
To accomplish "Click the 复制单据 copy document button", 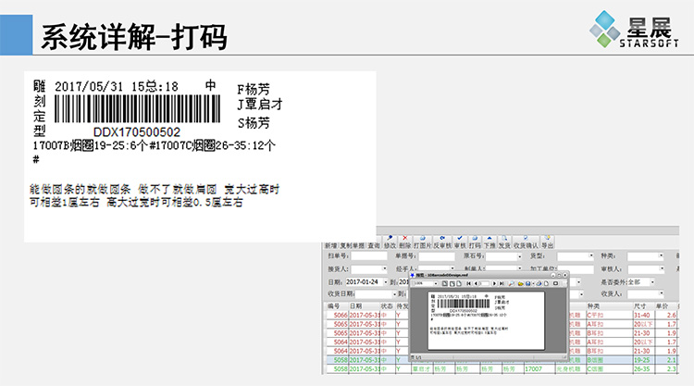I will (352, 246).
